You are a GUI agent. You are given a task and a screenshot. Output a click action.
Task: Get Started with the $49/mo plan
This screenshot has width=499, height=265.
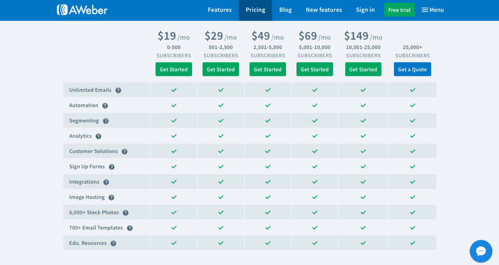click(x=268, y=69)
